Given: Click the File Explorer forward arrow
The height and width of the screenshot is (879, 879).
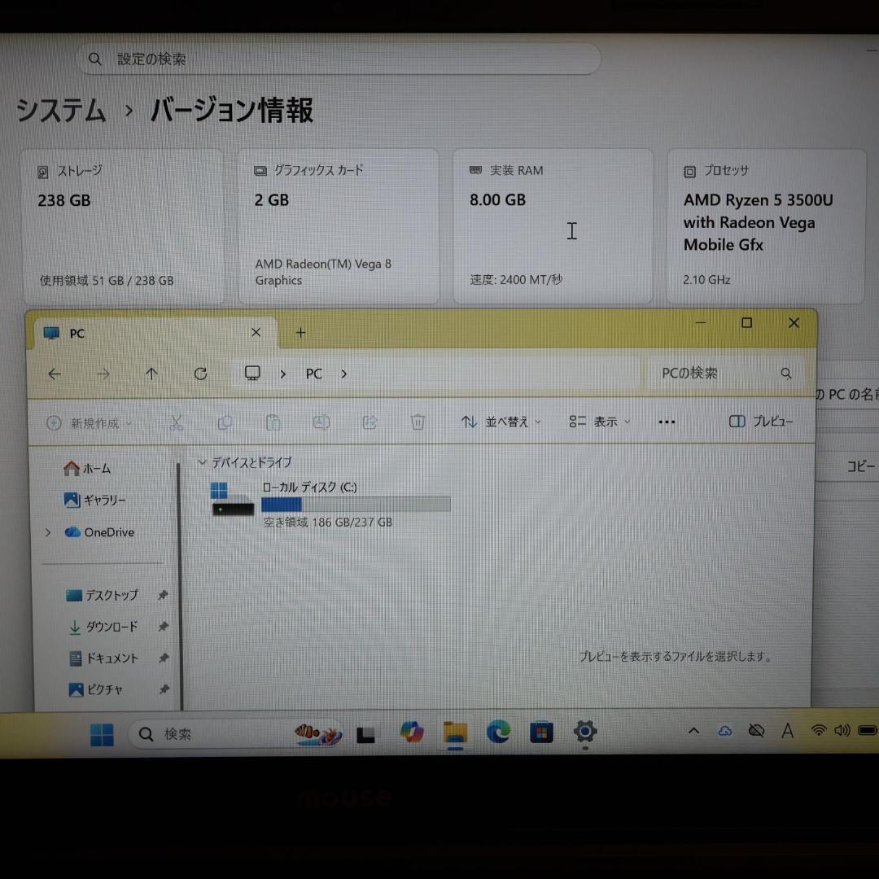Looking at the screenshot, I should point(103,374).
